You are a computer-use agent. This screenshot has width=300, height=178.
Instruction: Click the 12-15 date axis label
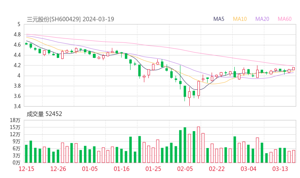pos(26,169)
